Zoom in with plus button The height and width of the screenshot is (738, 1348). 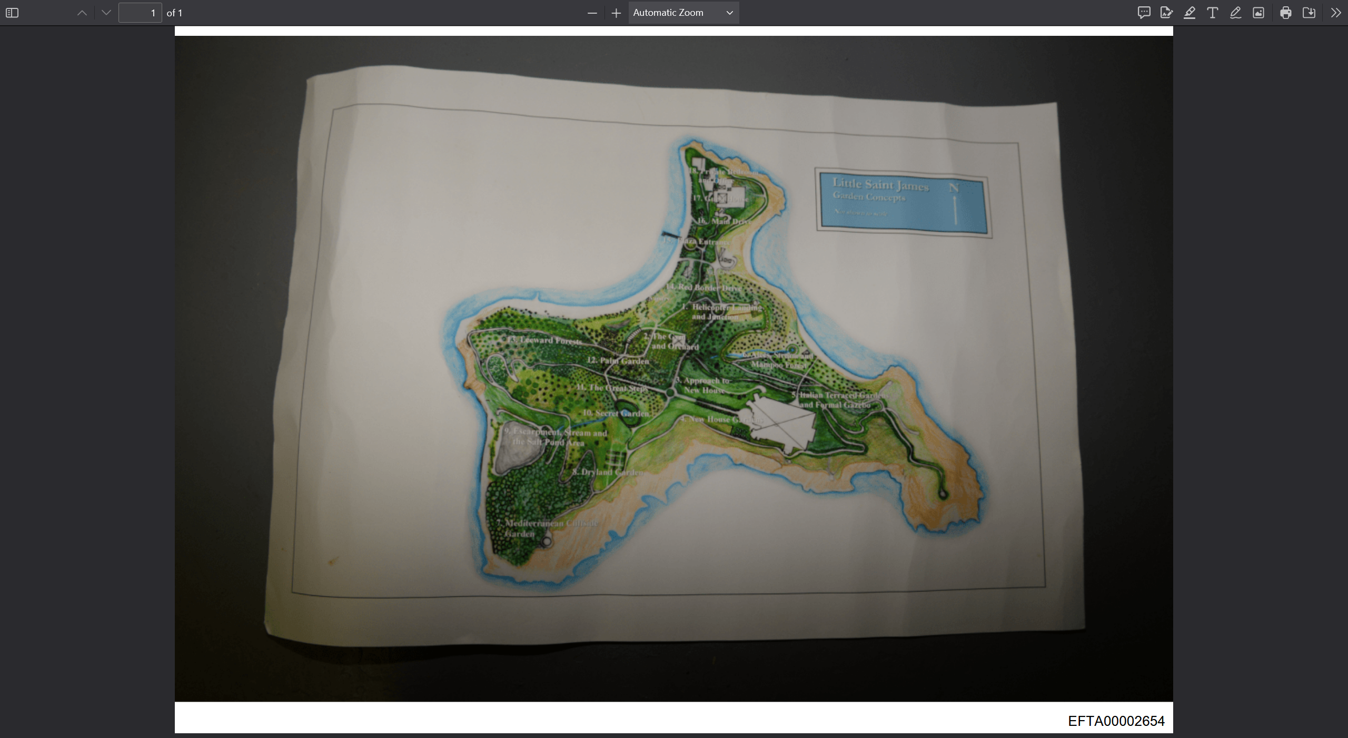click(616, 13)
